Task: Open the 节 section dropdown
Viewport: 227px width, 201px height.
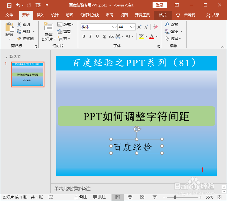Action: pyautogui.click(x=64, y=38)
